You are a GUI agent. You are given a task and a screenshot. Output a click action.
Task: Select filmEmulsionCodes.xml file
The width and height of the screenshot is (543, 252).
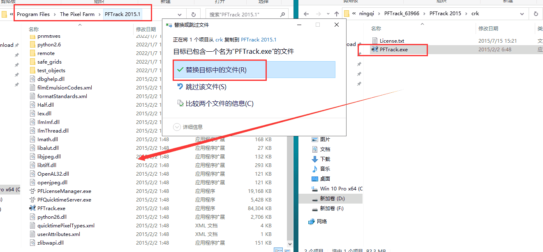tap(65, 87)
